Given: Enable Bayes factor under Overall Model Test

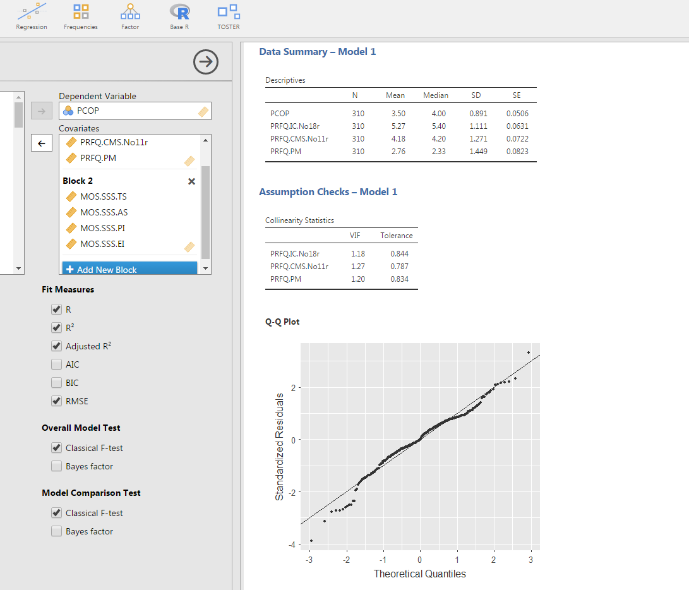Looking at the screenshot, I should tap(57, 466).
